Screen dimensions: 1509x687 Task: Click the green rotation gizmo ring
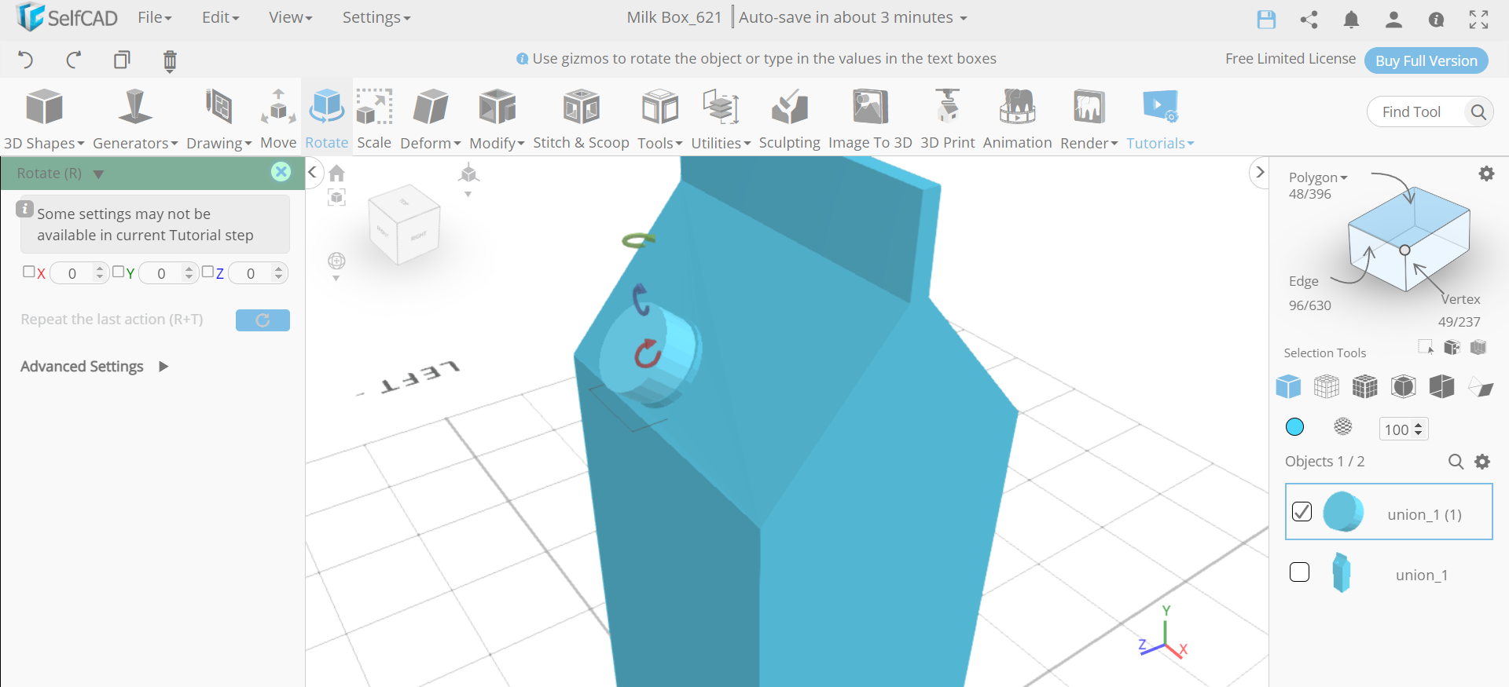point(638,240)
